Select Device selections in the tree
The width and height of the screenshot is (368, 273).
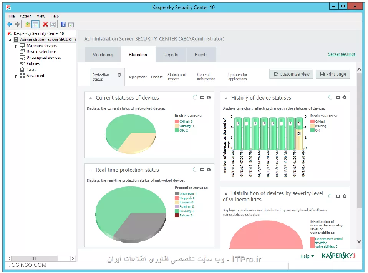pos(41,52)
